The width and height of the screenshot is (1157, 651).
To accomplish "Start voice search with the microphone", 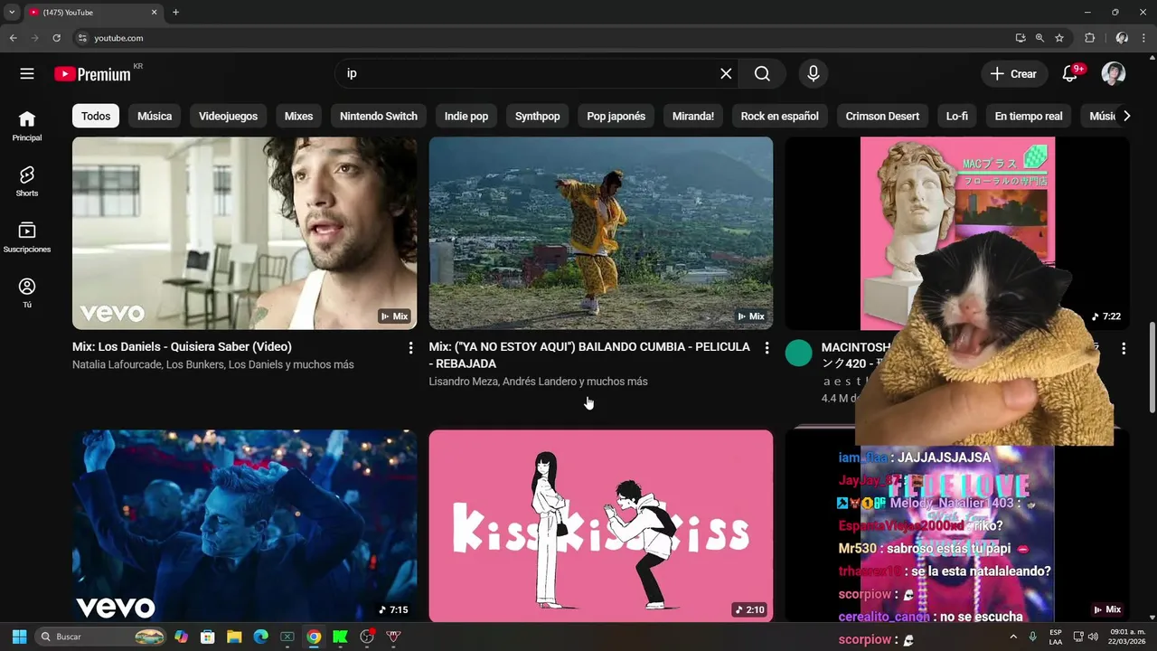I will 814,74.
